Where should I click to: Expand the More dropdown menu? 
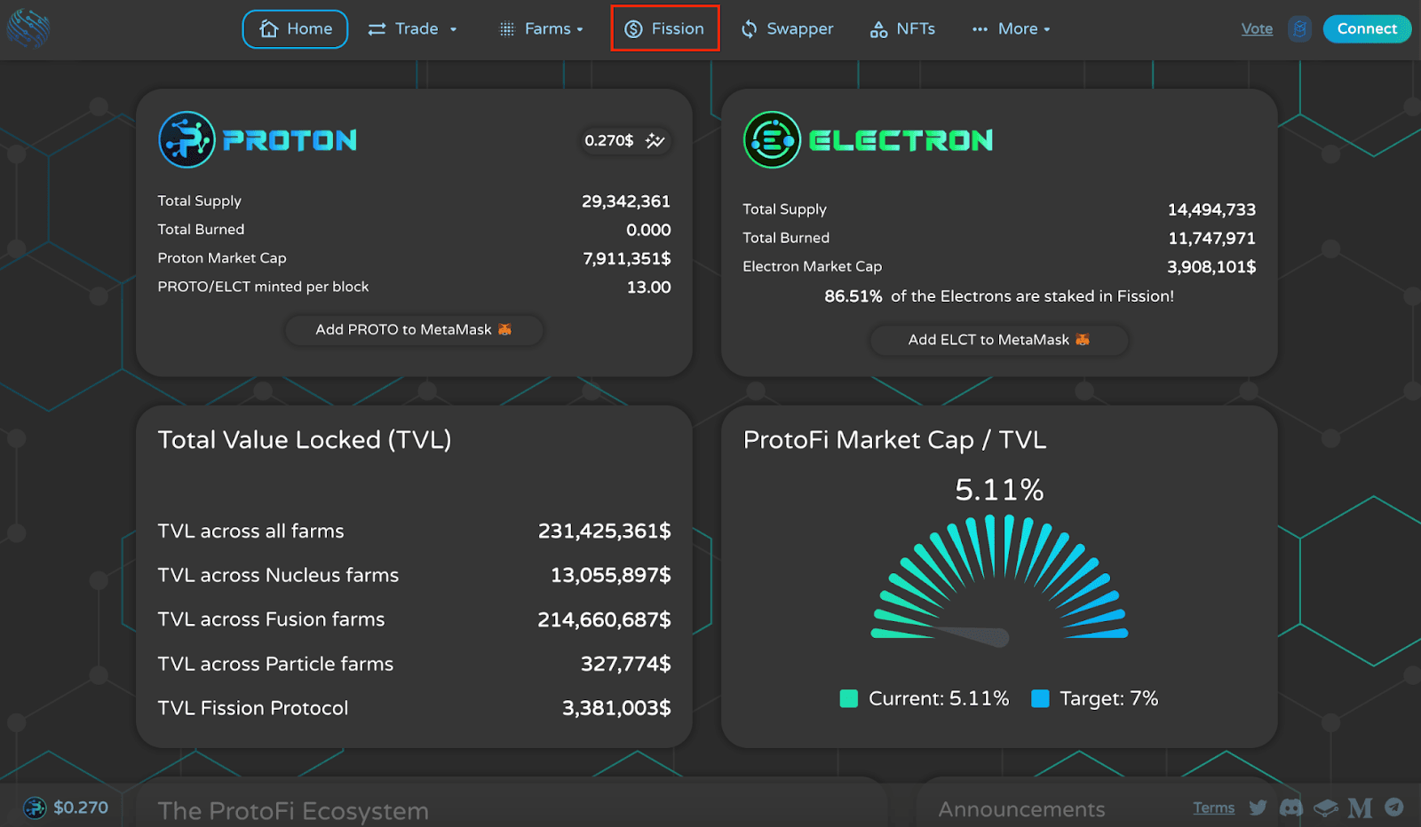1011,29
